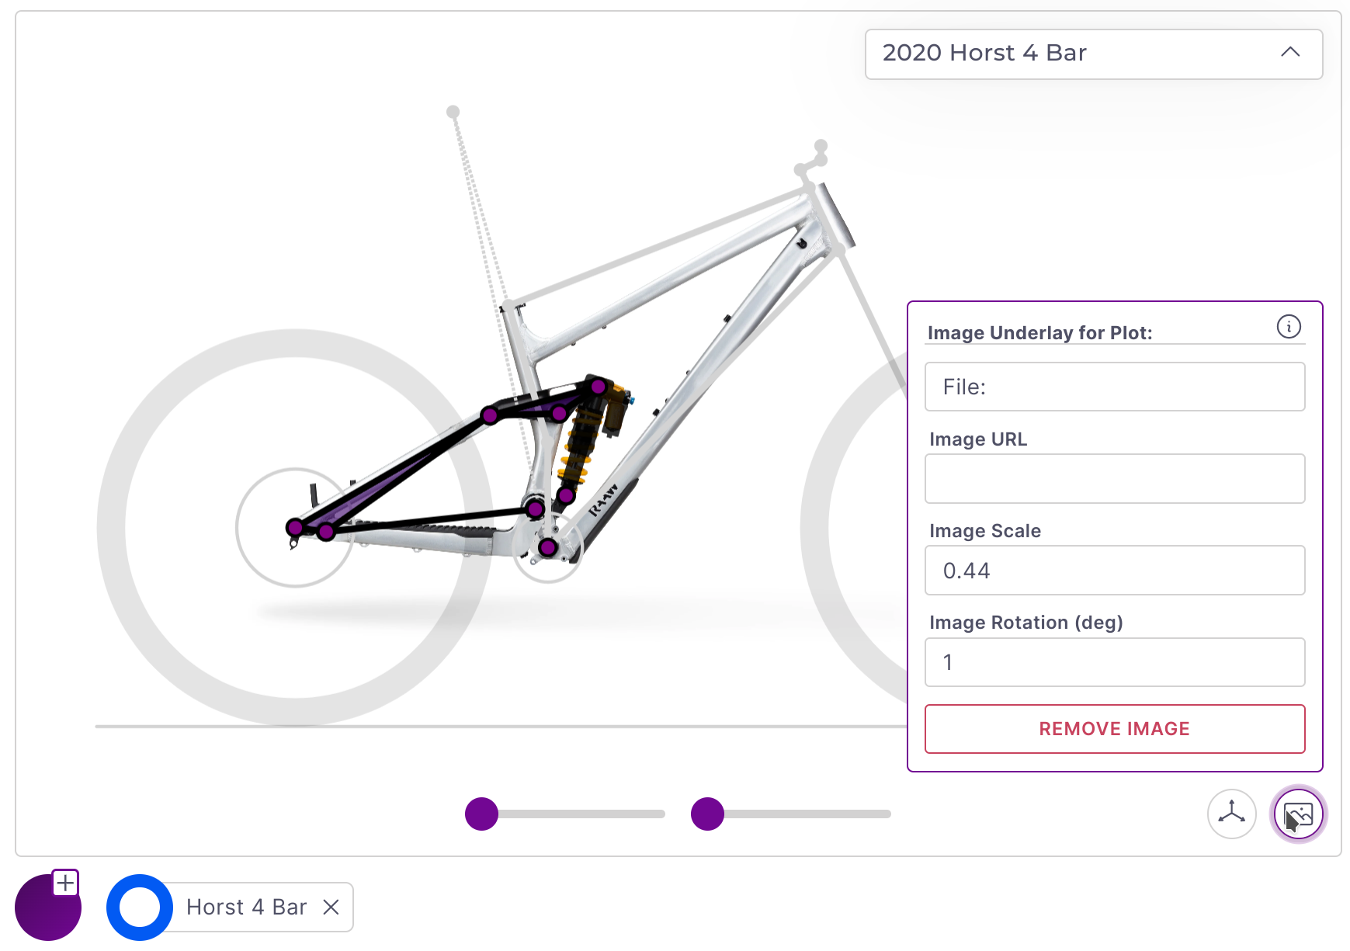This screenshot has height=951, width=1350.
Task: Remove the Horst 4 Bar chip
Action: click(x=331, y=907)
